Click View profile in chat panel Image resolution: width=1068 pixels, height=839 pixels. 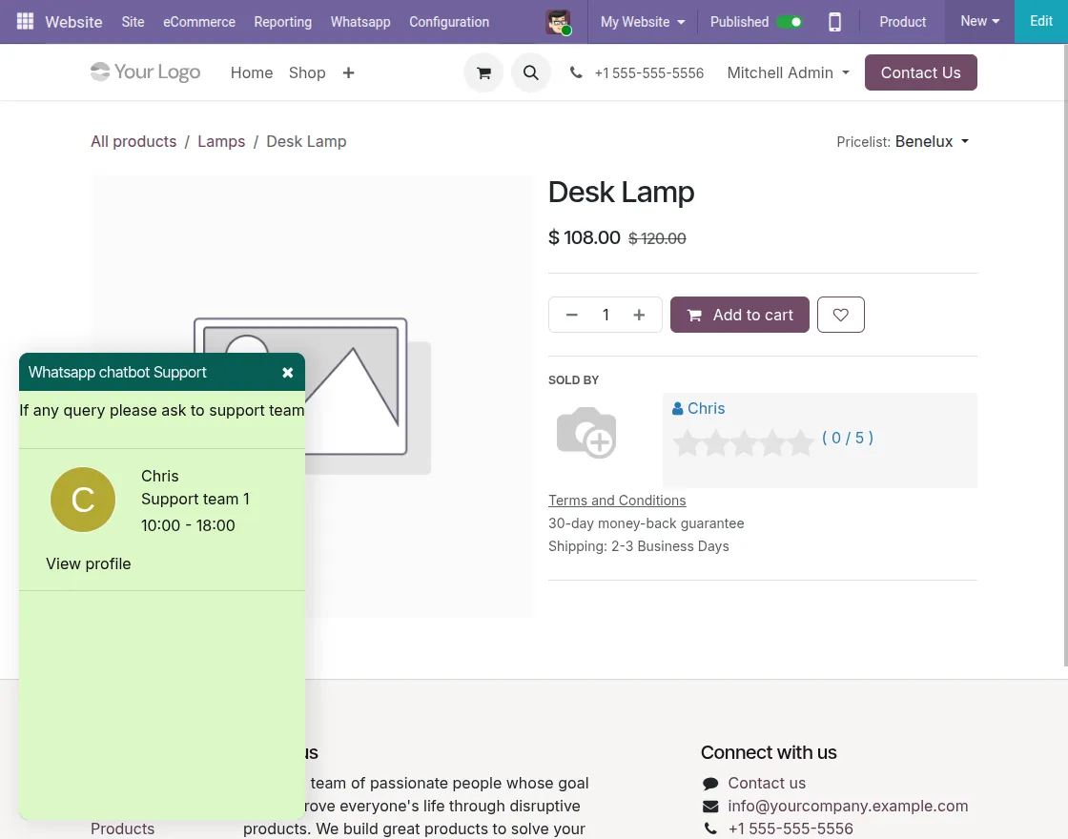[x=89, y=563]
